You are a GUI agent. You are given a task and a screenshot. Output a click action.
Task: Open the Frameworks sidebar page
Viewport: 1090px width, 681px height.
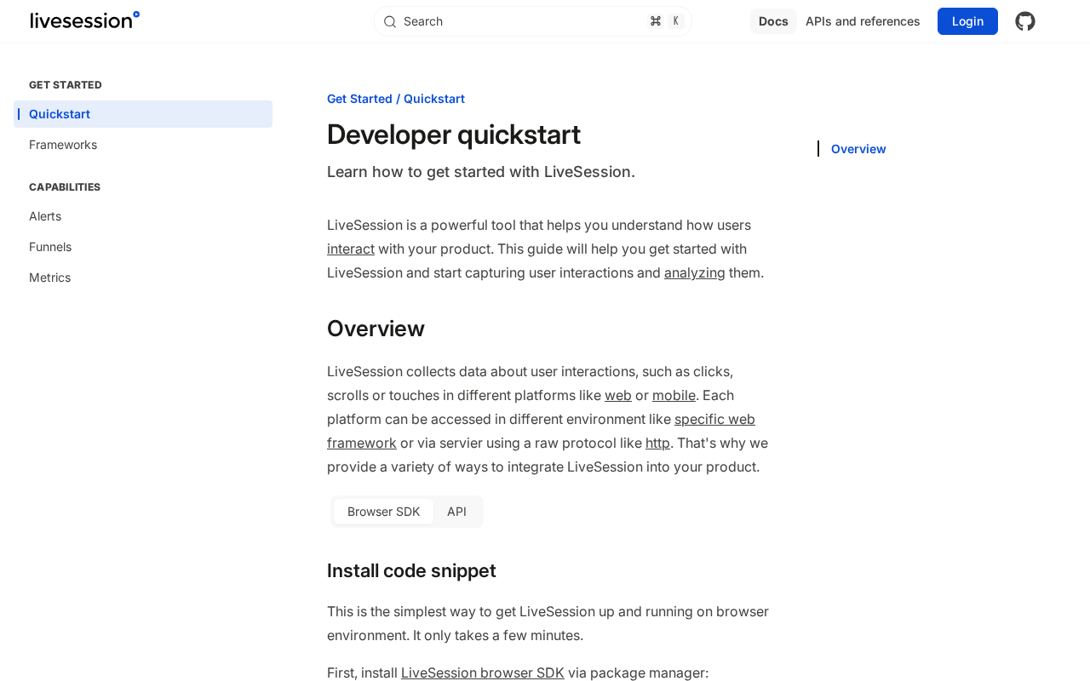point(63,145)
